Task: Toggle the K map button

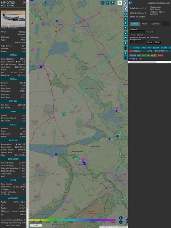Action: pyautogui.click(x=125, y=28)
